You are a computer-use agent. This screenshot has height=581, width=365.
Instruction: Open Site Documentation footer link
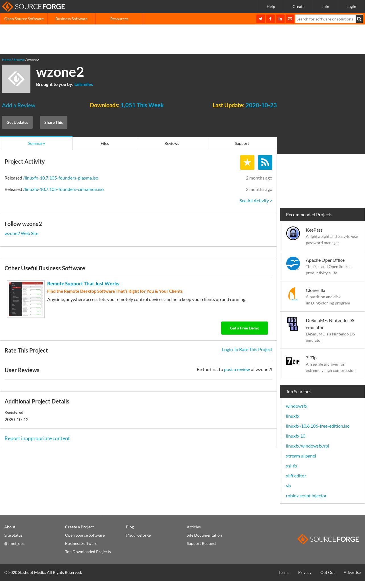click(x=204, y=535)
